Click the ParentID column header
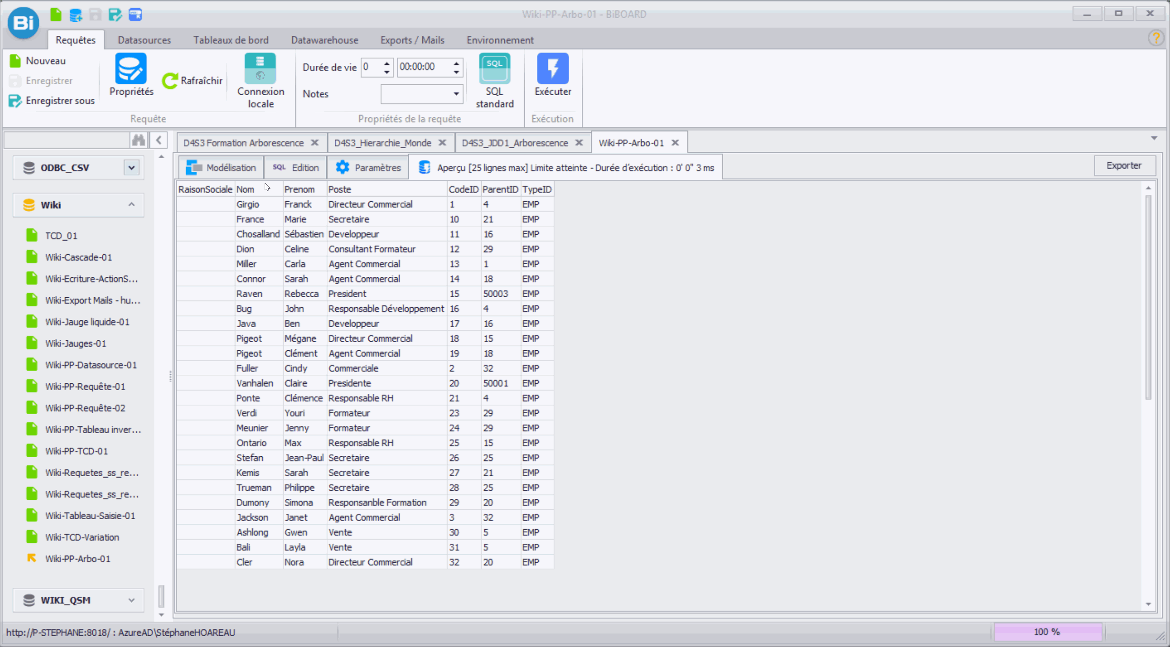Image resolution: width=1170 pixels, height=647 pixels. tap(500, 189)
